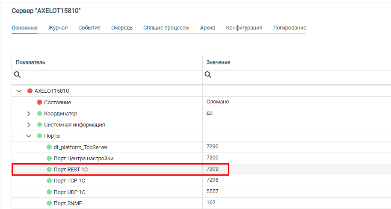The height and width of the screenshot is (209, 391).
Task: Click the green status dot for Координатор
Action: (x=39, y=114)
